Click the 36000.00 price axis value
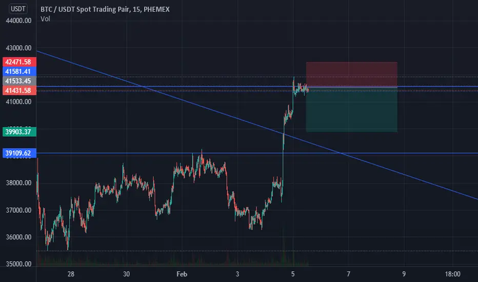Screen dimensions: 478x282 tap(18, 237)
